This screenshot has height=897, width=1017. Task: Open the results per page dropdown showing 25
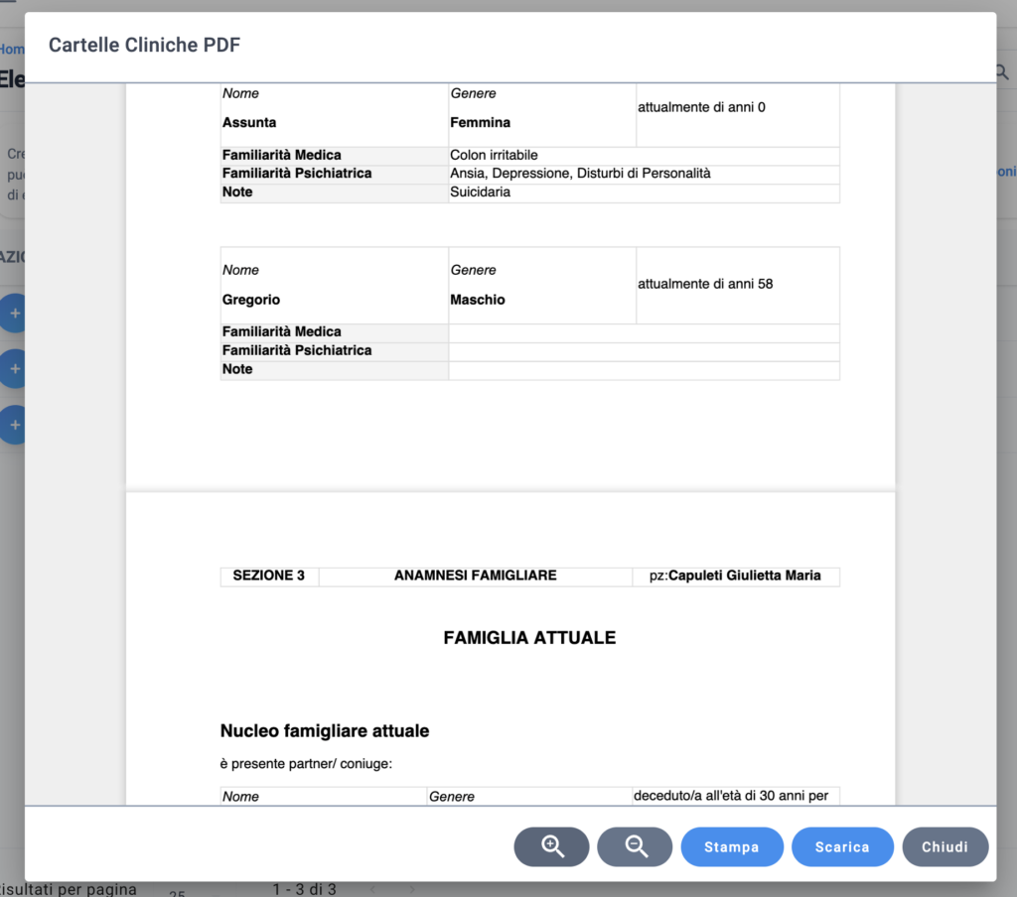177,892
